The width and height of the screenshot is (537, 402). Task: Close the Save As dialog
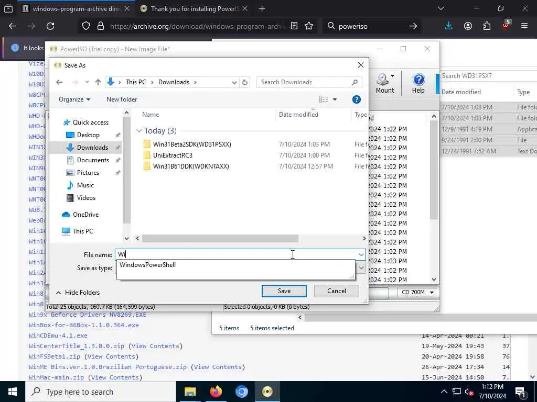point(361,65)
